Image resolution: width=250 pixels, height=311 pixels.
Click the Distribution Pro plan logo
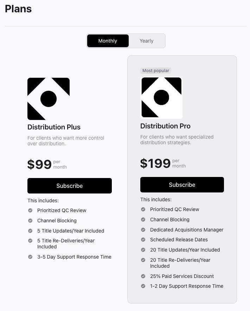tap(161, 98)
